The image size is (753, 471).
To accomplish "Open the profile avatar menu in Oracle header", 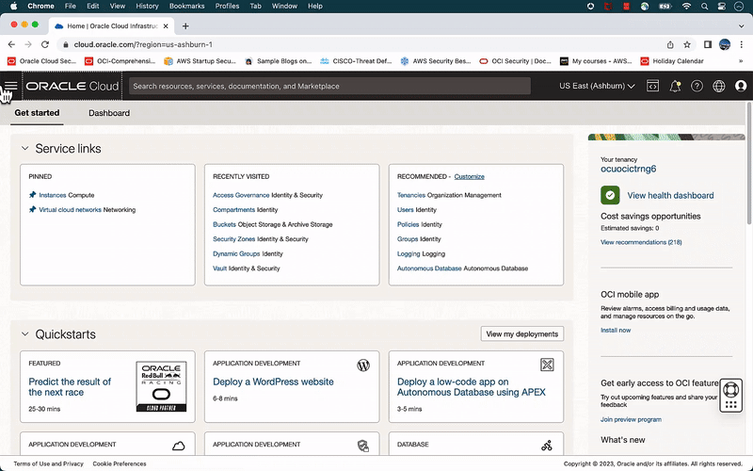I will [741, 86].
